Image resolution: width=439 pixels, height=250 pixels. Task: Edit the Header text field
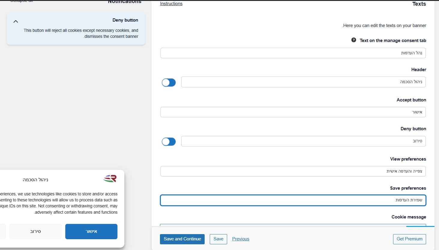303,82
